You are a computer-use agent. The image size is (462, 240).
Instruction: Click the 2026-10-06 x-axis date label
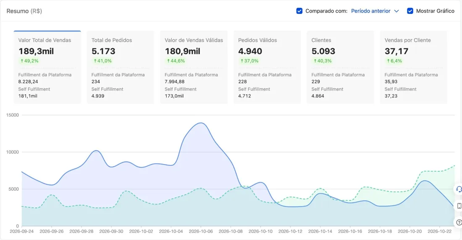pos(201,232)
